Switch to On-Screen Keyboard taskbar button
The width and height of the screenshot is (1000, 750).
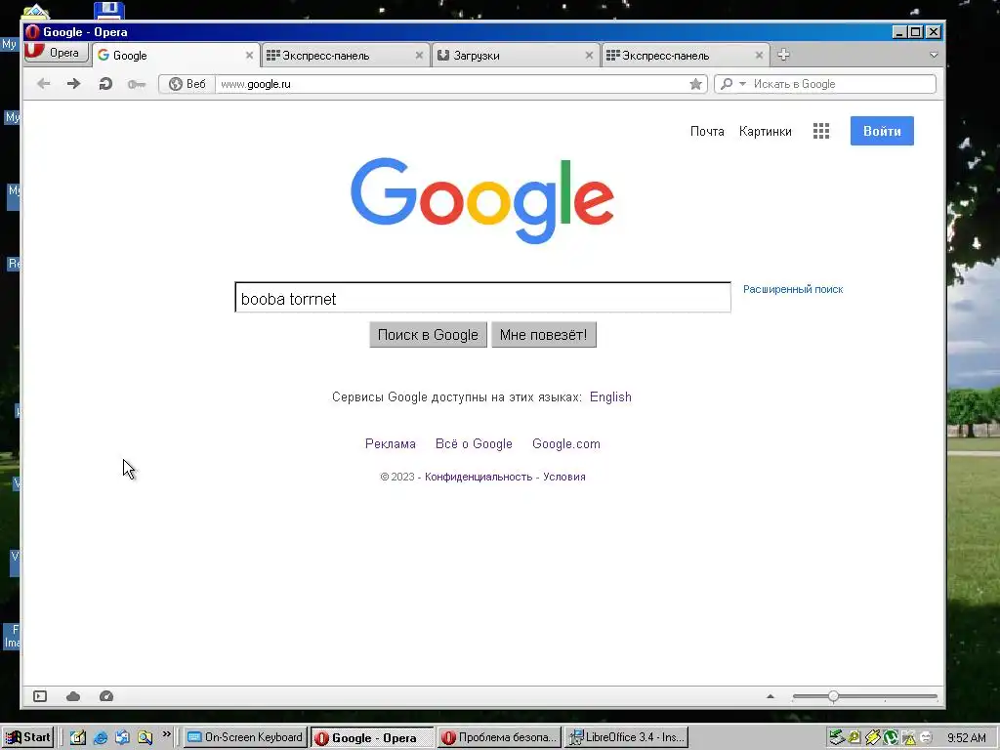point(245,737)
